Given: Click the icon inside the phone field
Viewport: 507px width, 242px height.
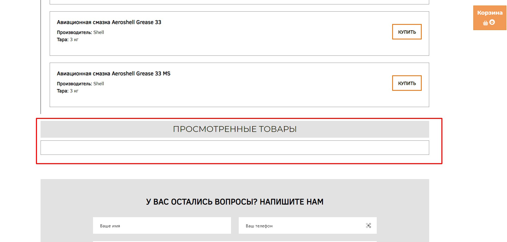Looking at the screenshot, I should pyautogui.click(x=368, y=225).
